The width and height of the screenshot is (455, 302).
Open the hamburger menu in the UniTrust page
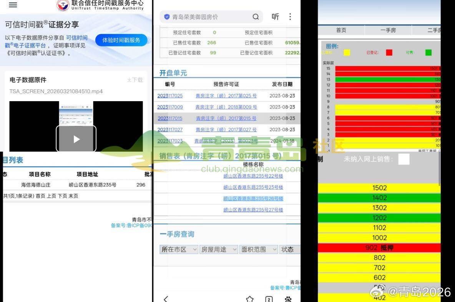[x=13, y=5]
